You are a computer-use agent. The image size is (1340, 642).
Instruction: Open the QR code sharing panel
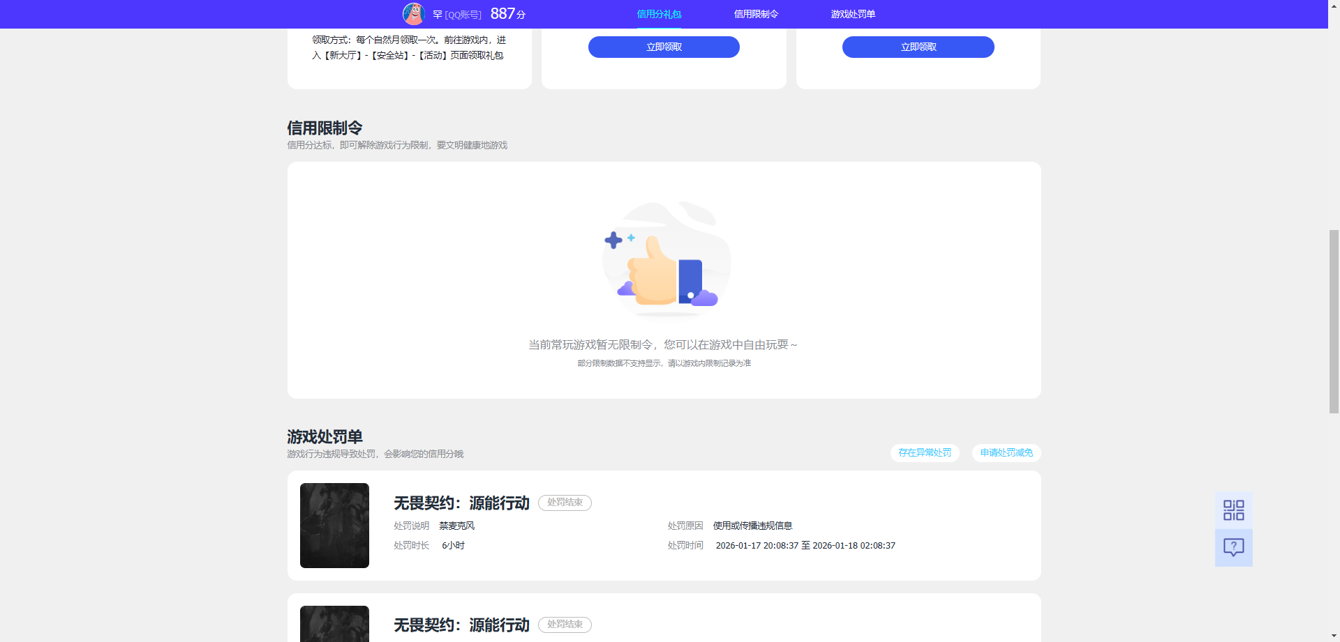tap(1233, 510)
